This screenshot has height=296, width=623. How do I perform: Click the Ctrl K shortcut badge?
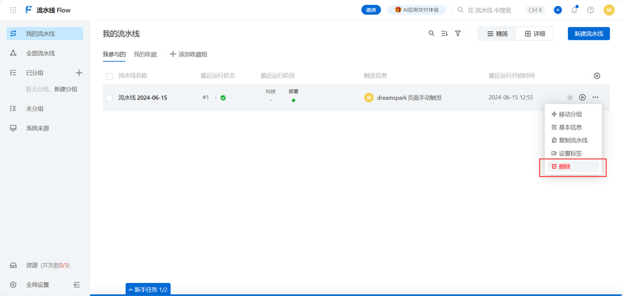535,10
